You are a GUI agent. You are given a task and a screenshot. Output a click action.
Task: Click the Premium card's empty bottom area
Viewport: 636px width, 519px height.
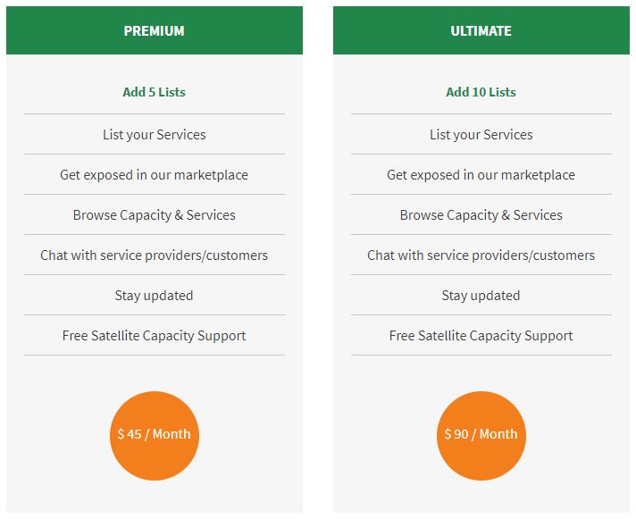(x=155, y=497)
